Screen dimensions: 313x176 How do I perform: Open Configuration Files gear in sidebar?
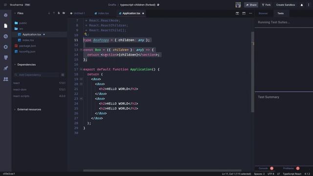click(x=6, y=47)
